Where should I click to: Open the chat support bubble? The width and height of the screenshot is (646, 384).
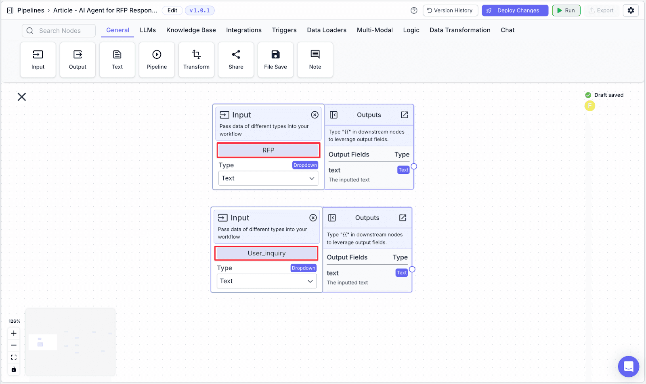click(x=629, y=367)
